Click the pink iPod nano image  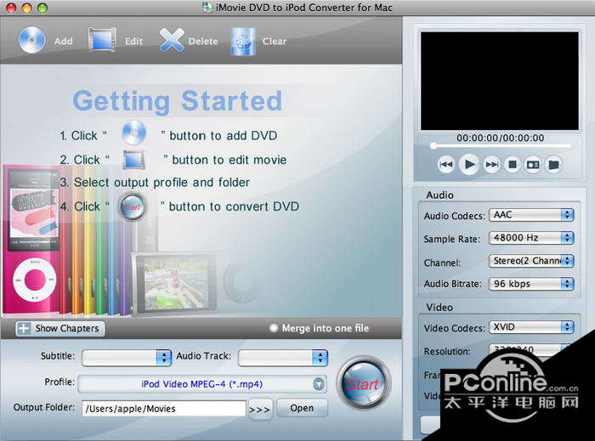click(x=32, y=240)
